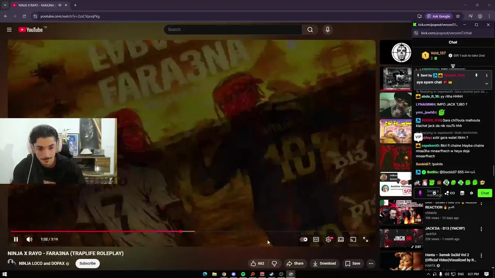This screenshot has width=495, height=278.
Task: Open Microsoft Edge from the taskbar
Action: [x=205, y=274]
